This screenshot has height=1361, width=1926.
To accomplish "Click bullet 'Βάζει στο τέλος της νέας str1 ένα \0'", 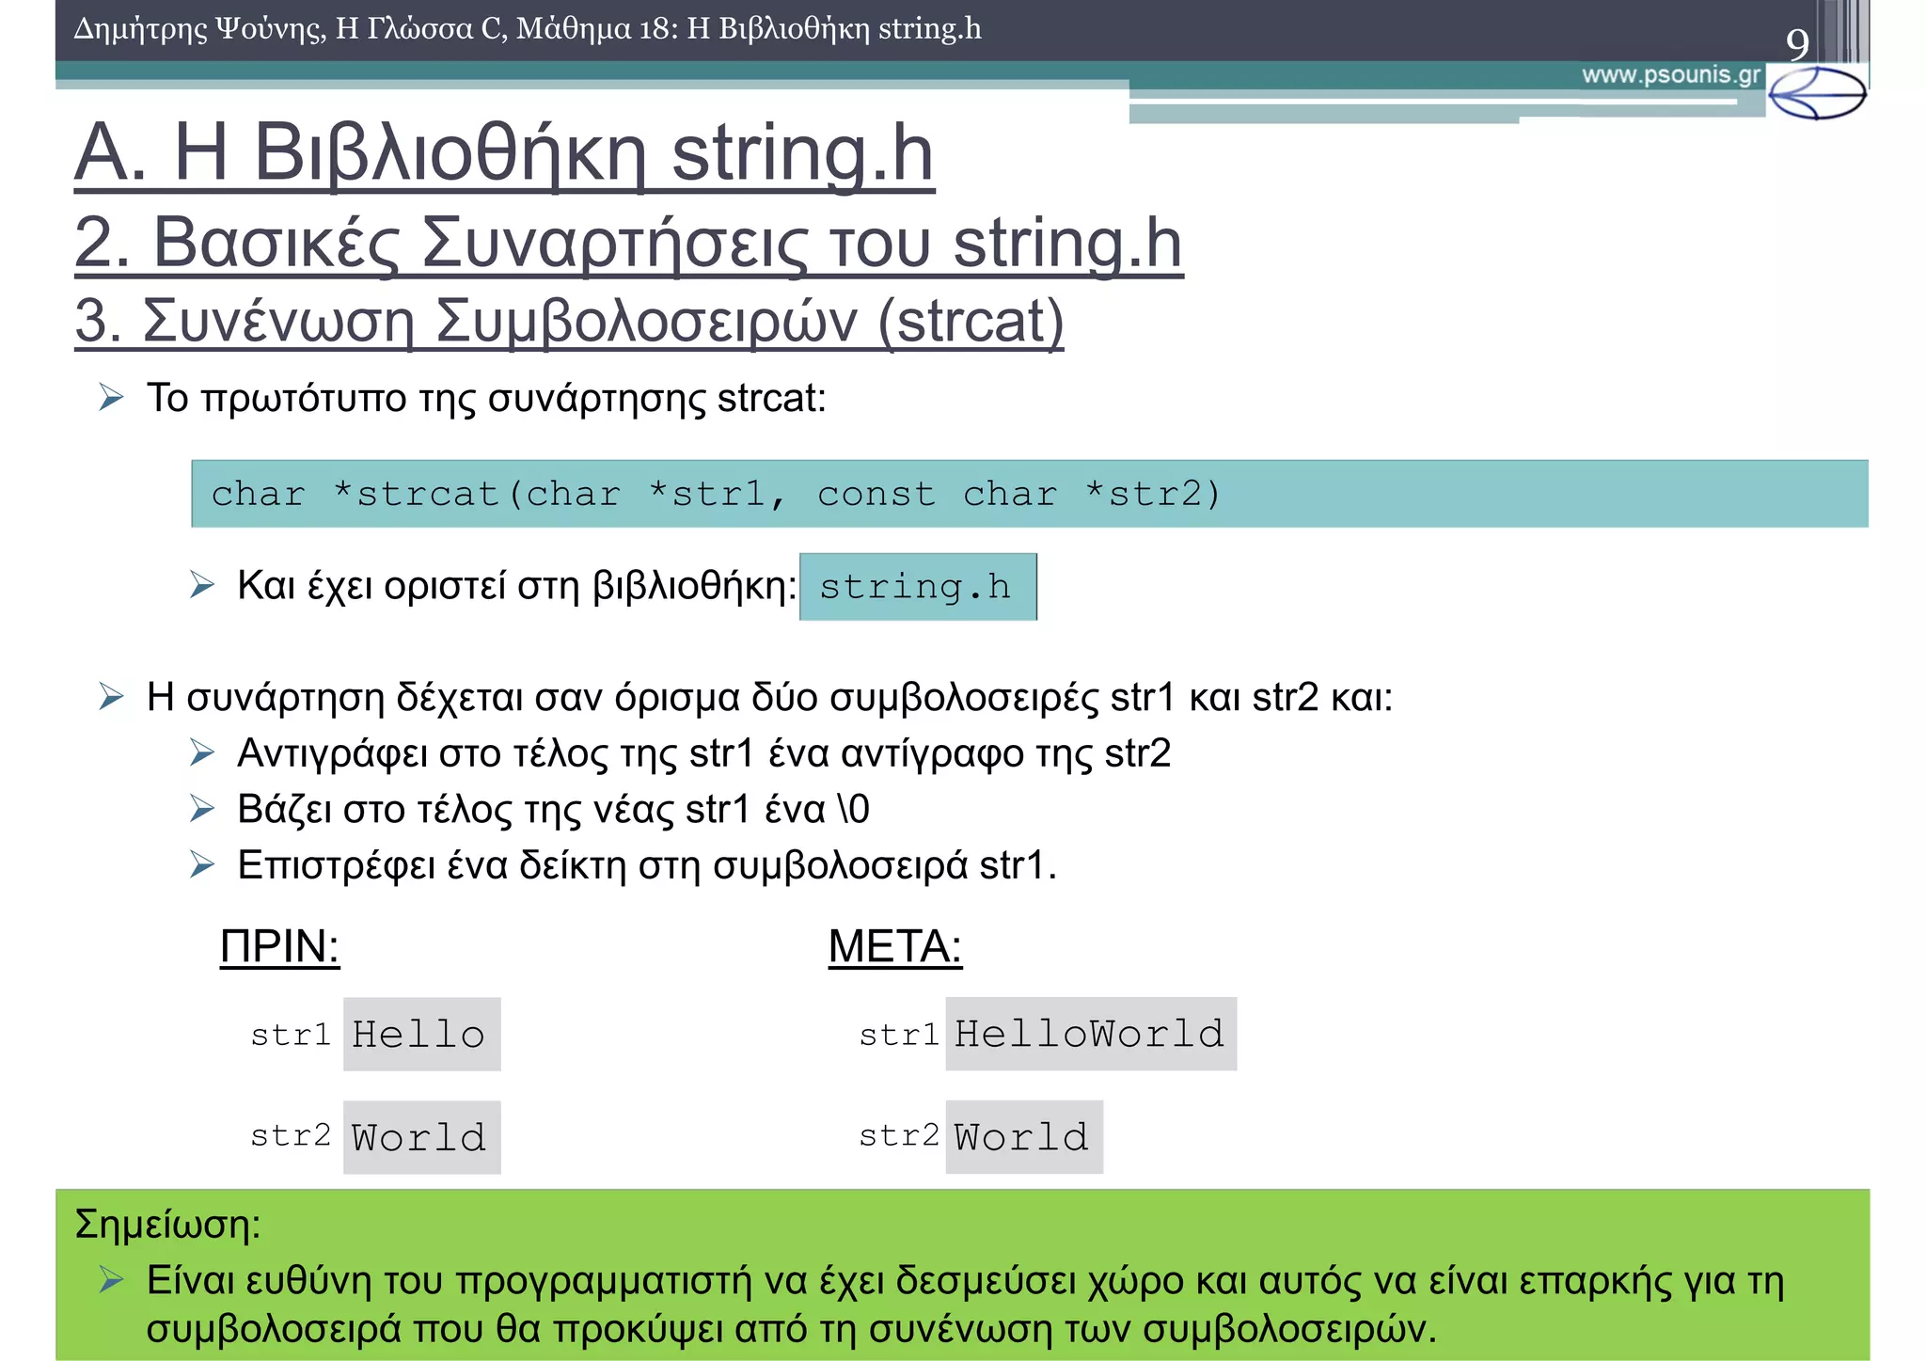I will click(553, 809).
